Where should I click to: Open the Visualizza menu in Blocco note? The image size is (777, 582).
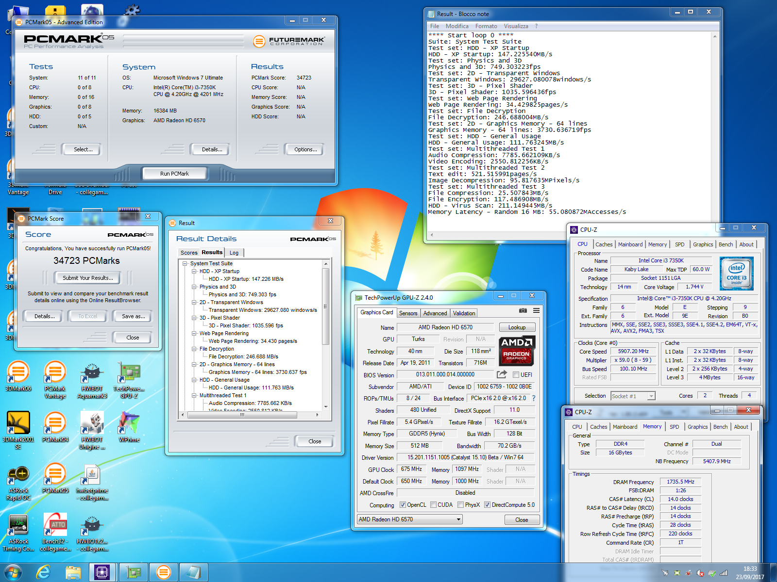coord(516,26)
